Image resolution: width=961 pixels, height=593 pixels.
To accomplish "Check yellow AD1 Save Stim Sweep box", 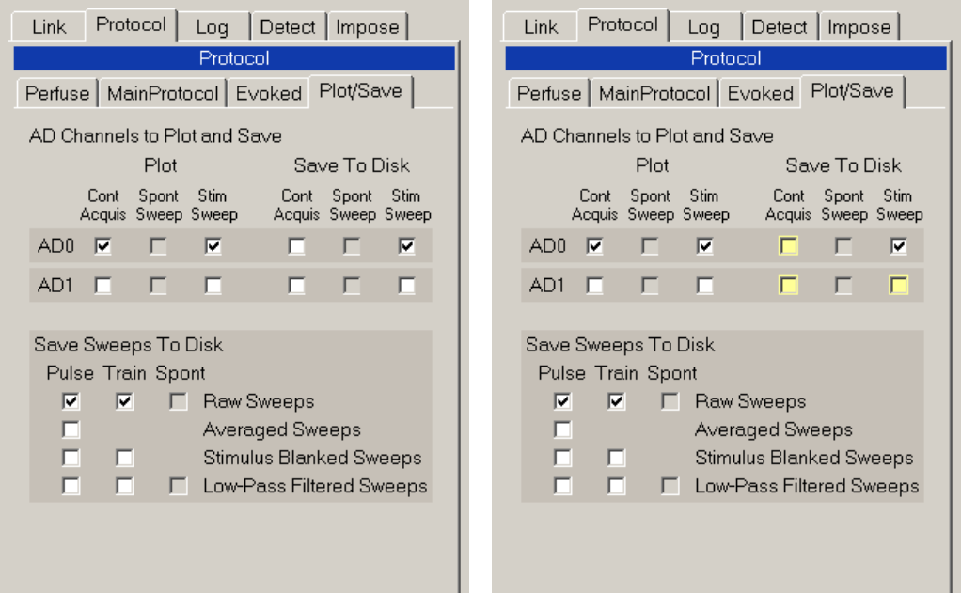I will (x=899, y=286).
